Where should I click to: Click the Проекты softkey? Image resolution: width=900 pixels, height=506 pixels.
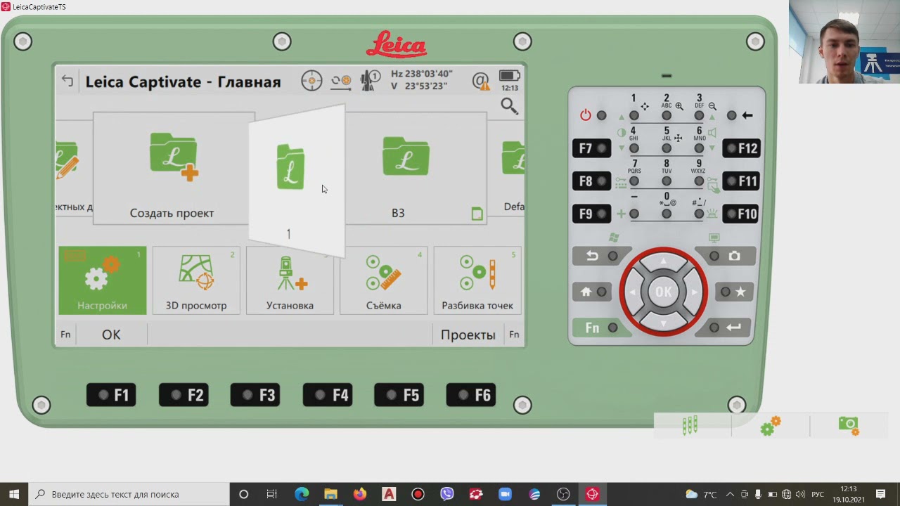pos(468,335)
